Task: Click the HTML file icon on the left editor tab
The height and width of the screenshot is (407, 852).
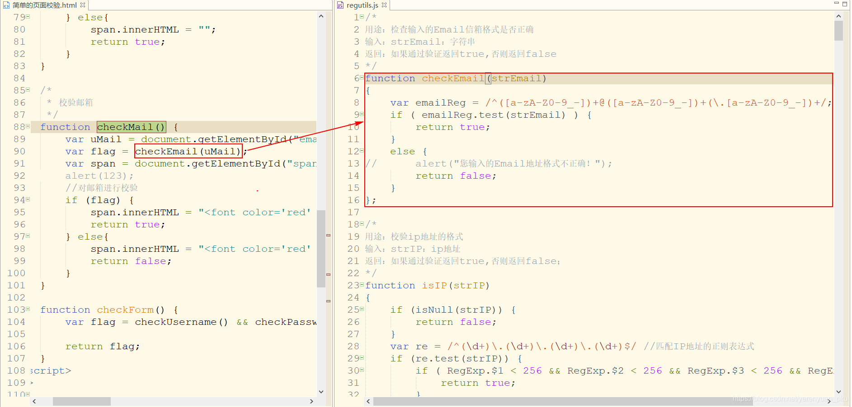Action: [x=6, y=5]
